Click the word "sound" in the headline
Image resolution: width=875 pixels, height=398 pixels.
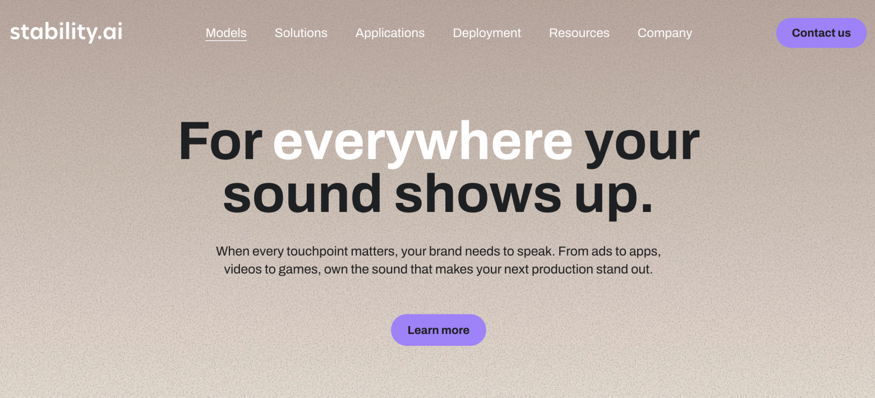[302, 195]
